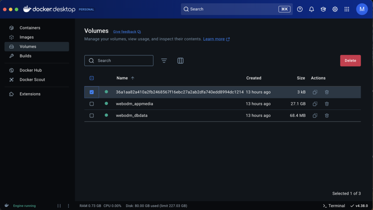Click the 27.1 GB size cell
The image size is (373, 210).
(298, 104)
